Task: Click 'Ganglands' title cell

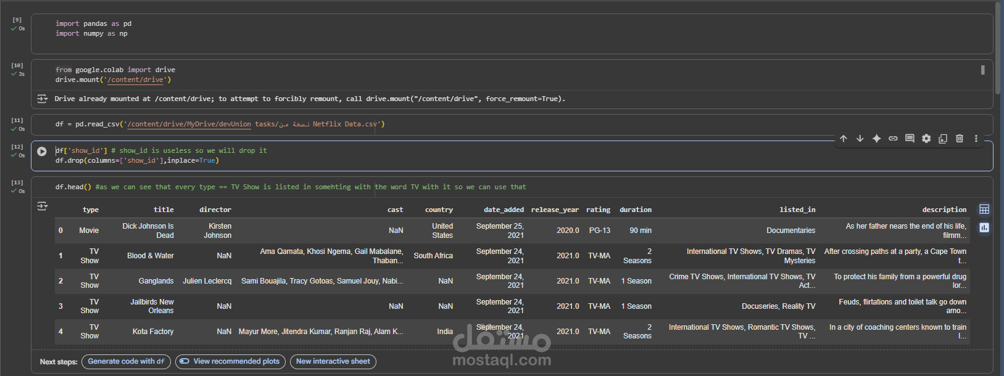Action: 156,281
